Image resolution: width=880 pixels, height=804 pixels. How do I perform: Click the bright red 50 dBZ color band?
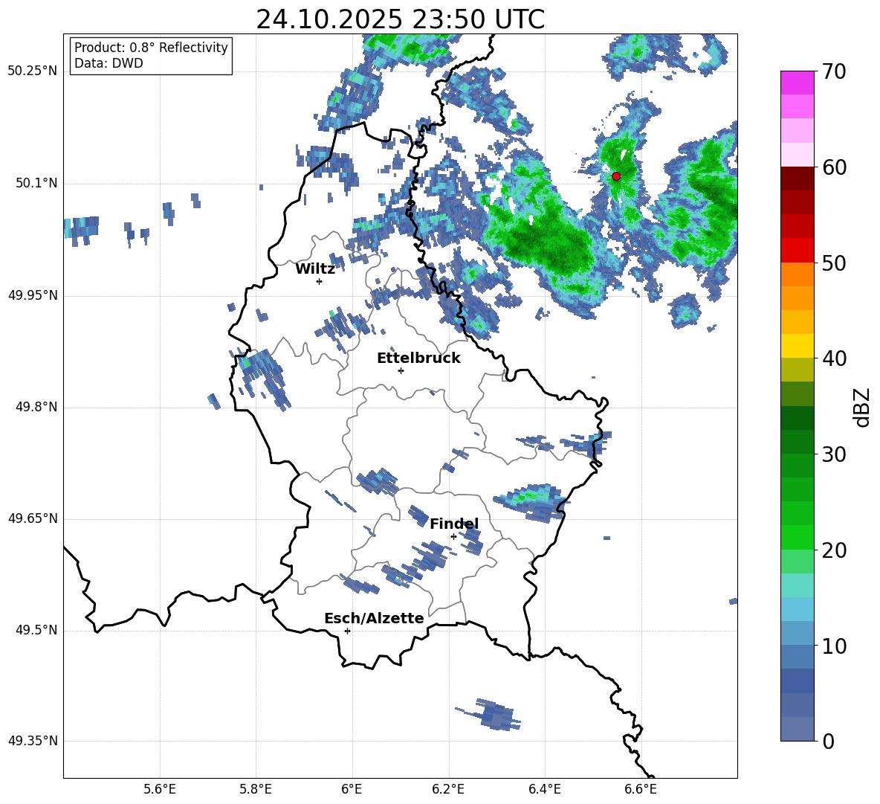click(x=797, y=251)
